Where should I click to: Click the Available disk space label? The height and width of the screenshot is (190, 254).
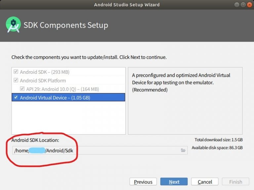click(217, 148)
